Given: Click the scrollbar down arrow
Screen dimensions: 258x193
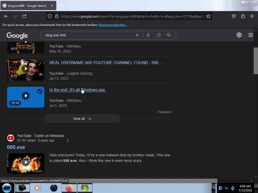Looking at the screenshot, I should pos(256,177).
